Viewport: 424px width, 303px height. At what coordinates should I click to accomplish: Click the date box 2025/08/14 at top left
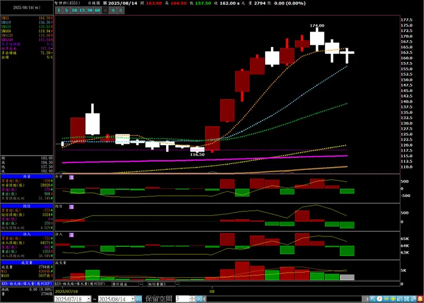coord(27,7)
